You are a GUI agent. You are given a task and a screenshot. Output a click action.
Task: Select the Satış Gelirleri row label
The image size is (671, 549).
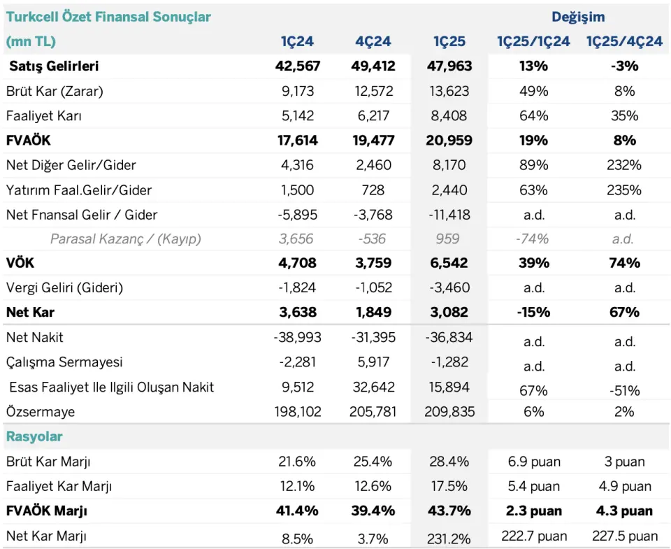(x=54, y=66)
